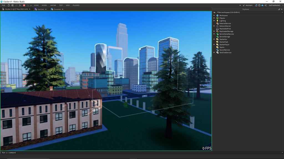Click the Play test icon in toolbar

tap(20, 5)
